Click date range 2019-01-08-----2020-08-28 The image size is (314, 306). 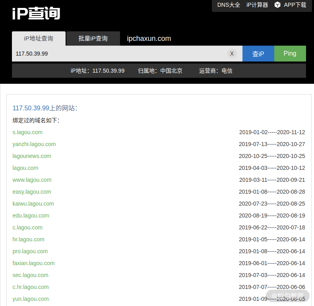(272, 192)
